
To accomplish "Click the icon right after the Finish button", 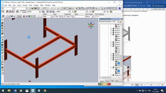I will tap(24, 16).
